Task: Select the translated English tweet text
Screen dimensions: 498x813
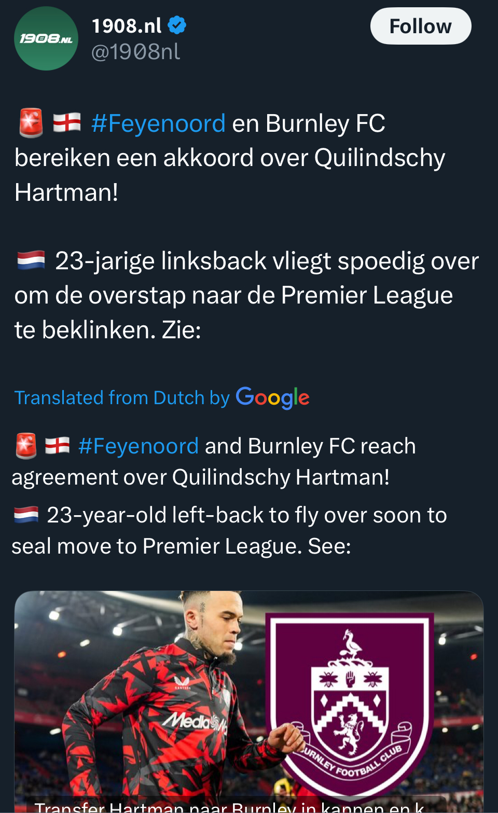Action: click(229, 496)
